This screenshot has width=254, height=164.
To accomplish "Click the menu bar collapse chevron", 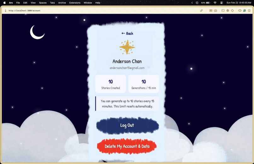I will pos(192,3).
